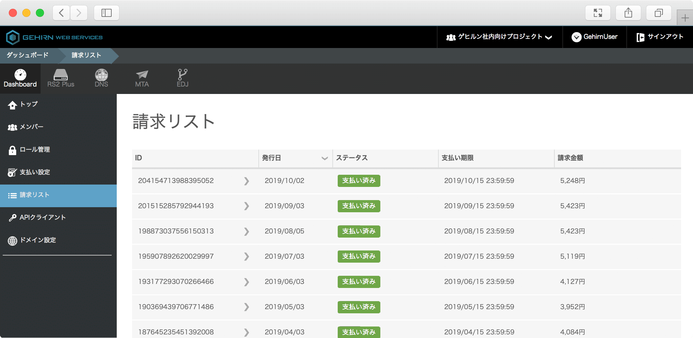Toggle the browser sidebar button

pyautogui.click(x=106, y=13)
